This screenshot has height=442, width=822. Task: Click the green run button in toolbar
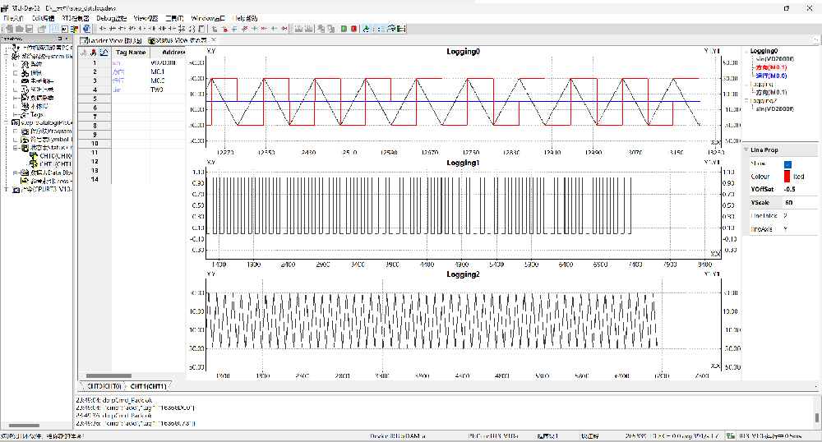point(343,29)
